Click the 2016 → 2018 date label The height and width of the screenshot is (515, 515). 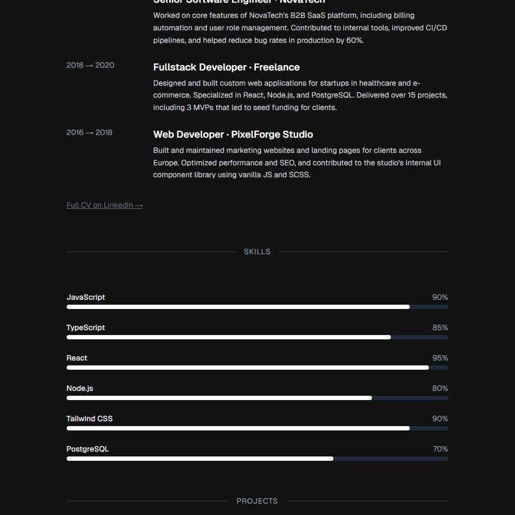point(89,132)
